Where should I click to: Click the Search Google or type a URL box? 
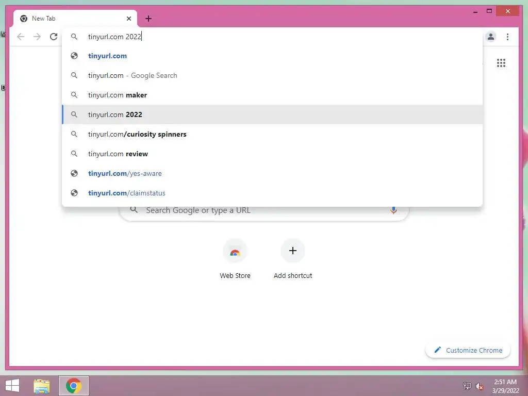[x=264, y=213]
